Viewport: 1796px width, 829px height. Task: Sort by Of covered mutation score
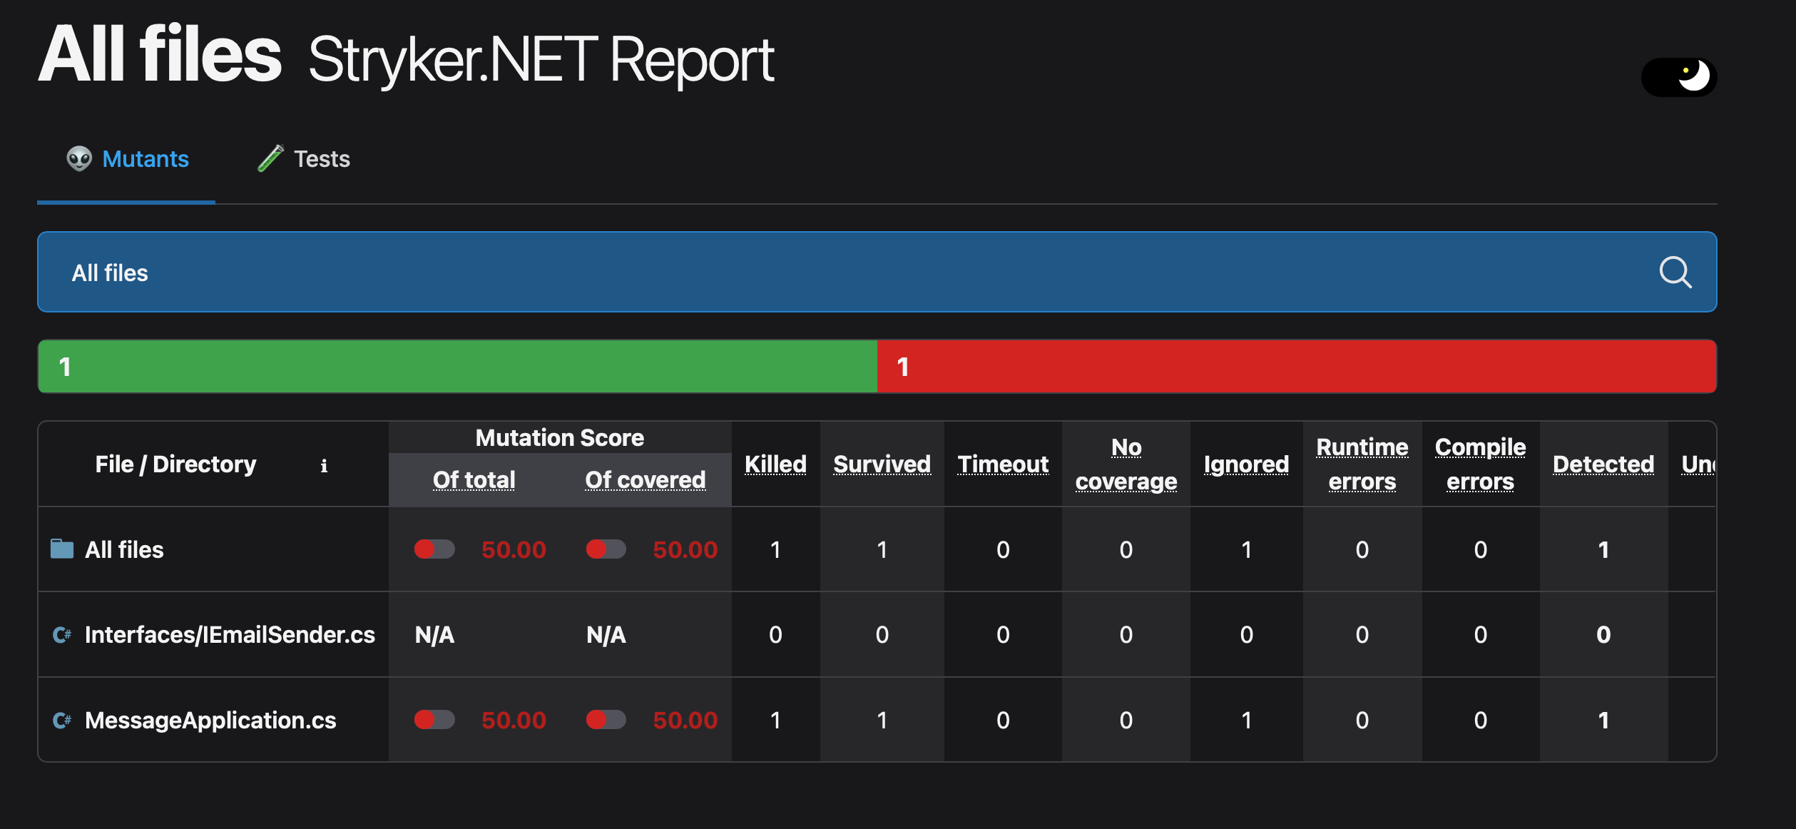(645, 480)
